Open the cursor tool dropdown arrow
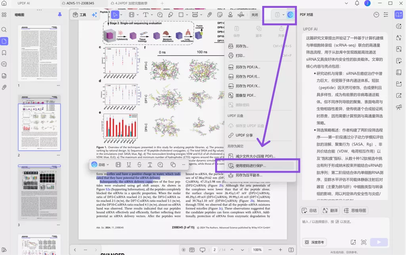The height and width of the screenshot is (255, 406). 121,15
